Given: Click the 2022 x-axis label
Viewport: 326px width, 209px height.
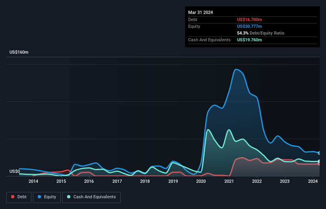Looking at the screenshot, I should pos(257,181).
